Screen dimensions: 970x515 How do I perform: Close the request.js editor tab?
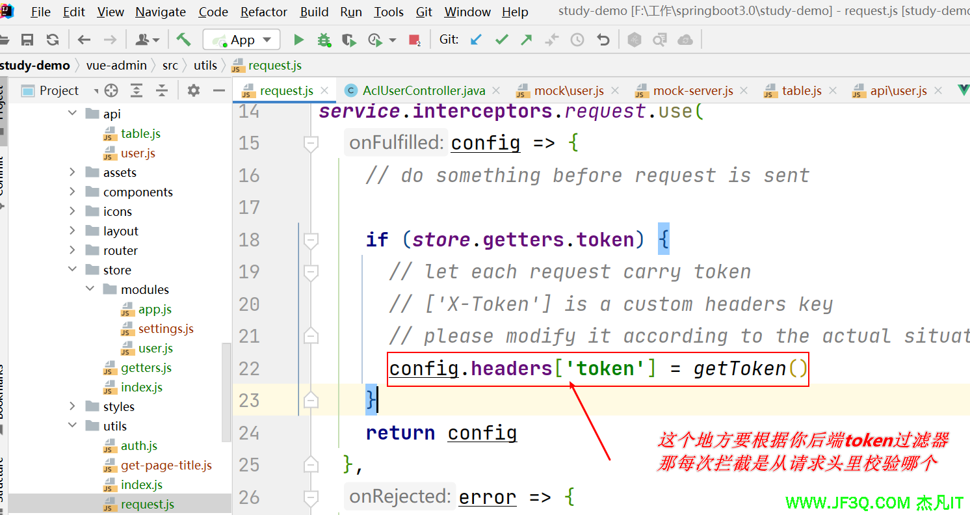point(325,90)
